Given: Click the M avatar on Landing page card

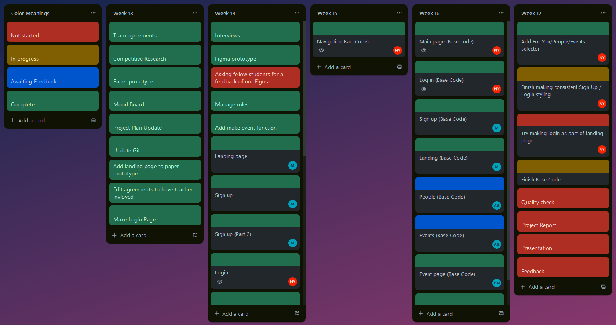Looking at the screenshot, I should point(293,165).
